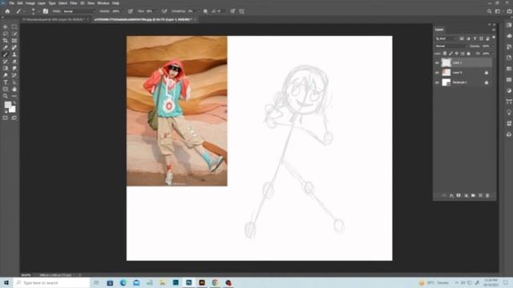
Task: Select the Eyedropper tool
Action: [6, 48]
